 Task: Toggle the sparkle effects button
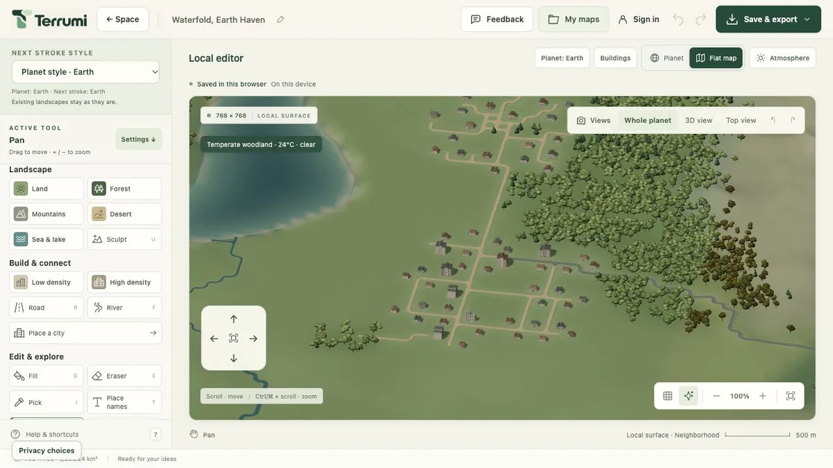689,396
